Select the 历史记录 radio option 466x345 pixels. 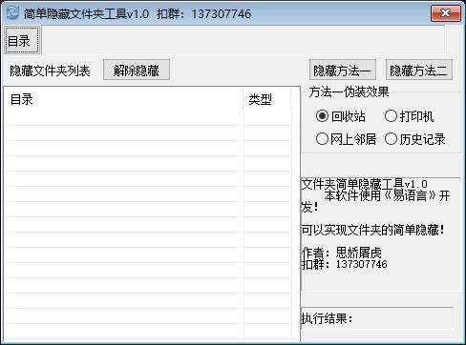pos(415,139)
